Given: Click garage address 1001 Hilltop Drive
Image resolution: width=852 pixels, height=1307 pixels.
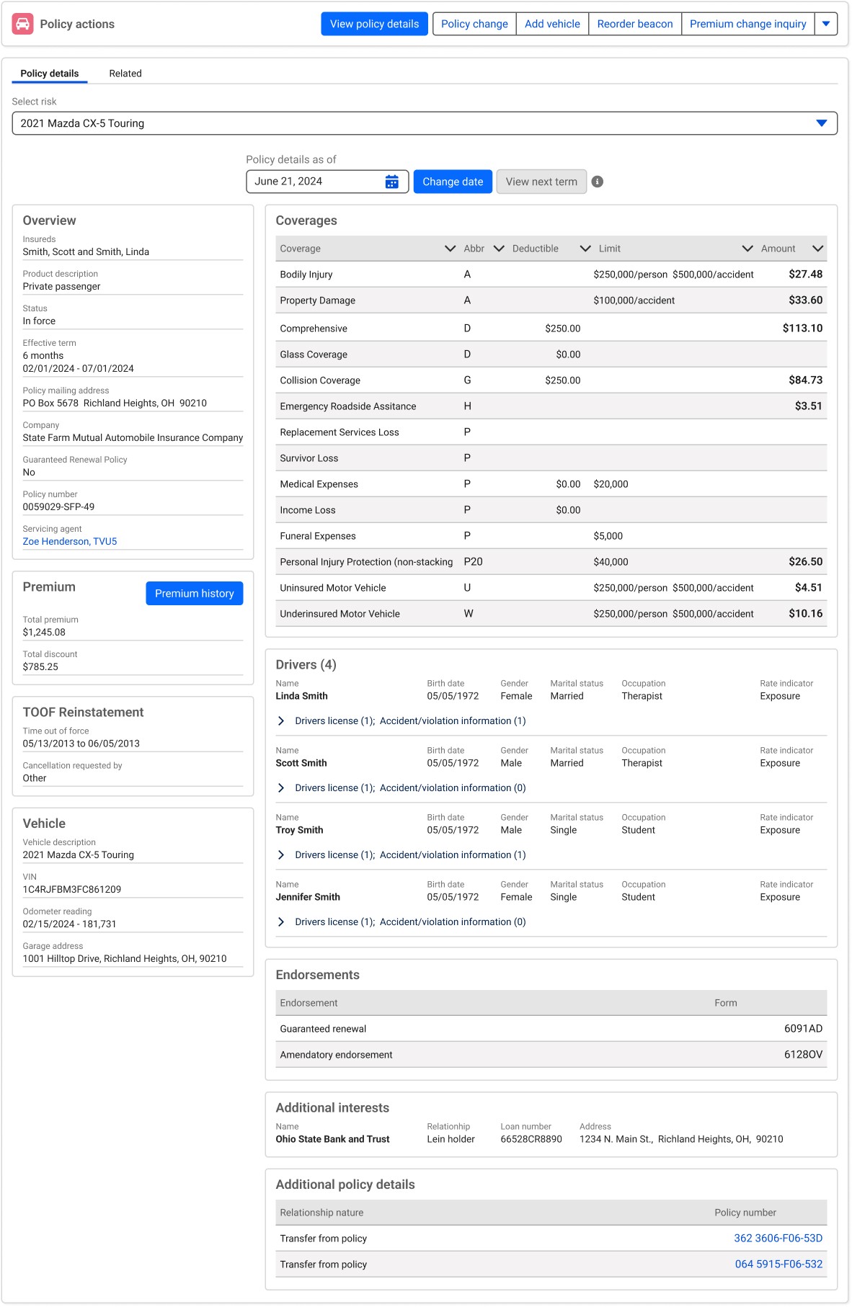Looking at the screenshot, I should coord(125,959).
